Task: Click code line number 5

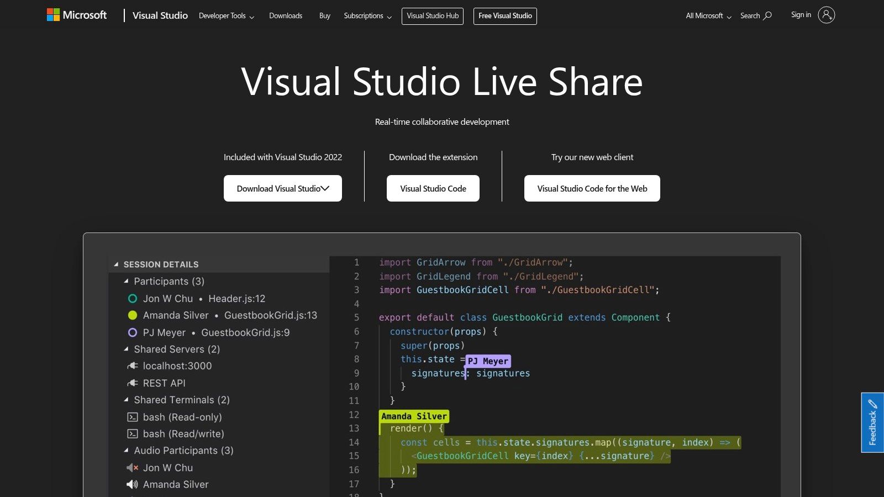Action: coord(356,318)
